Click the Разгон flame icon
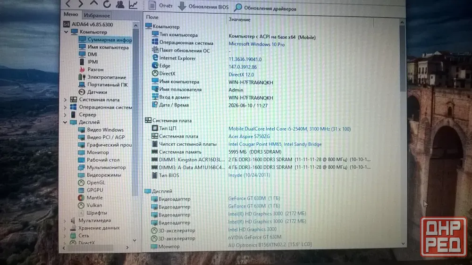 [x=82, y=69]
